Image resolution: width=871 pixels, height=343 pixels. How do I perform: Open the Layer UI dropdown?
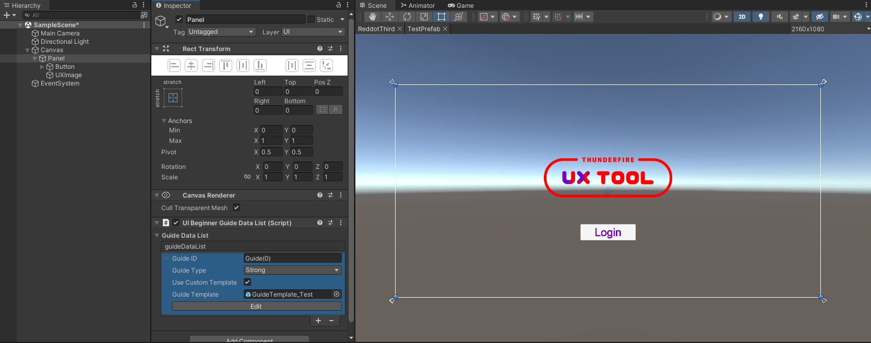pos(313,32)
